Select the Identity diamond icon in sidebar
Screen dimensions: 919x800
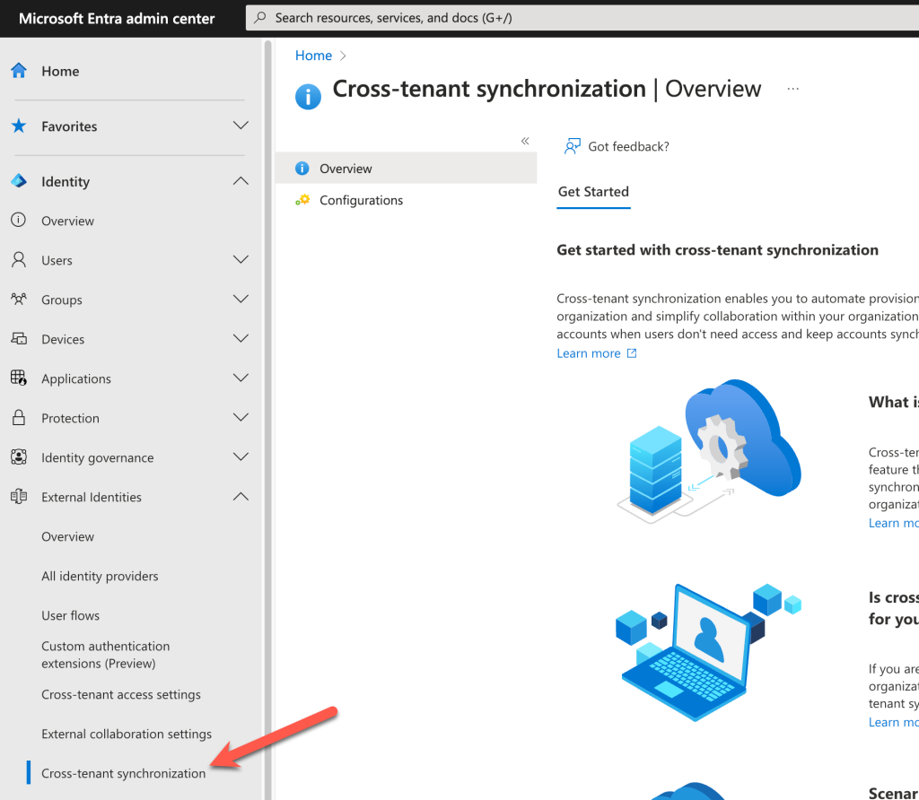[19, 181]
